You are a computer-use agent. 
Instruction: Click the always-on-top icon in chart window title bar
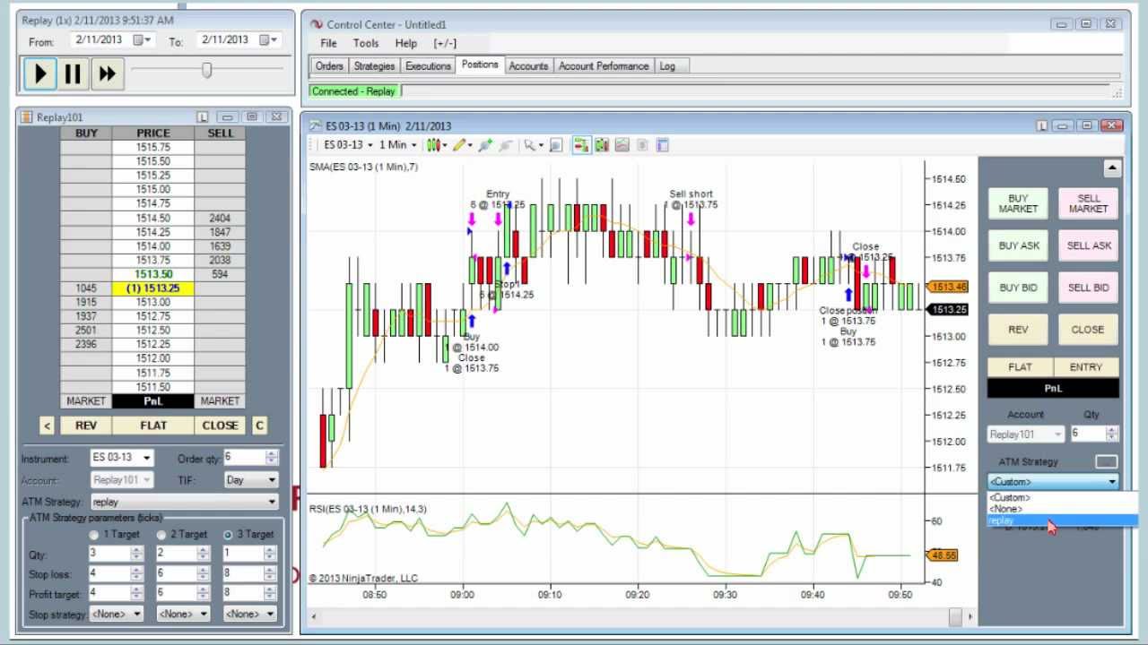(1042, 125)
